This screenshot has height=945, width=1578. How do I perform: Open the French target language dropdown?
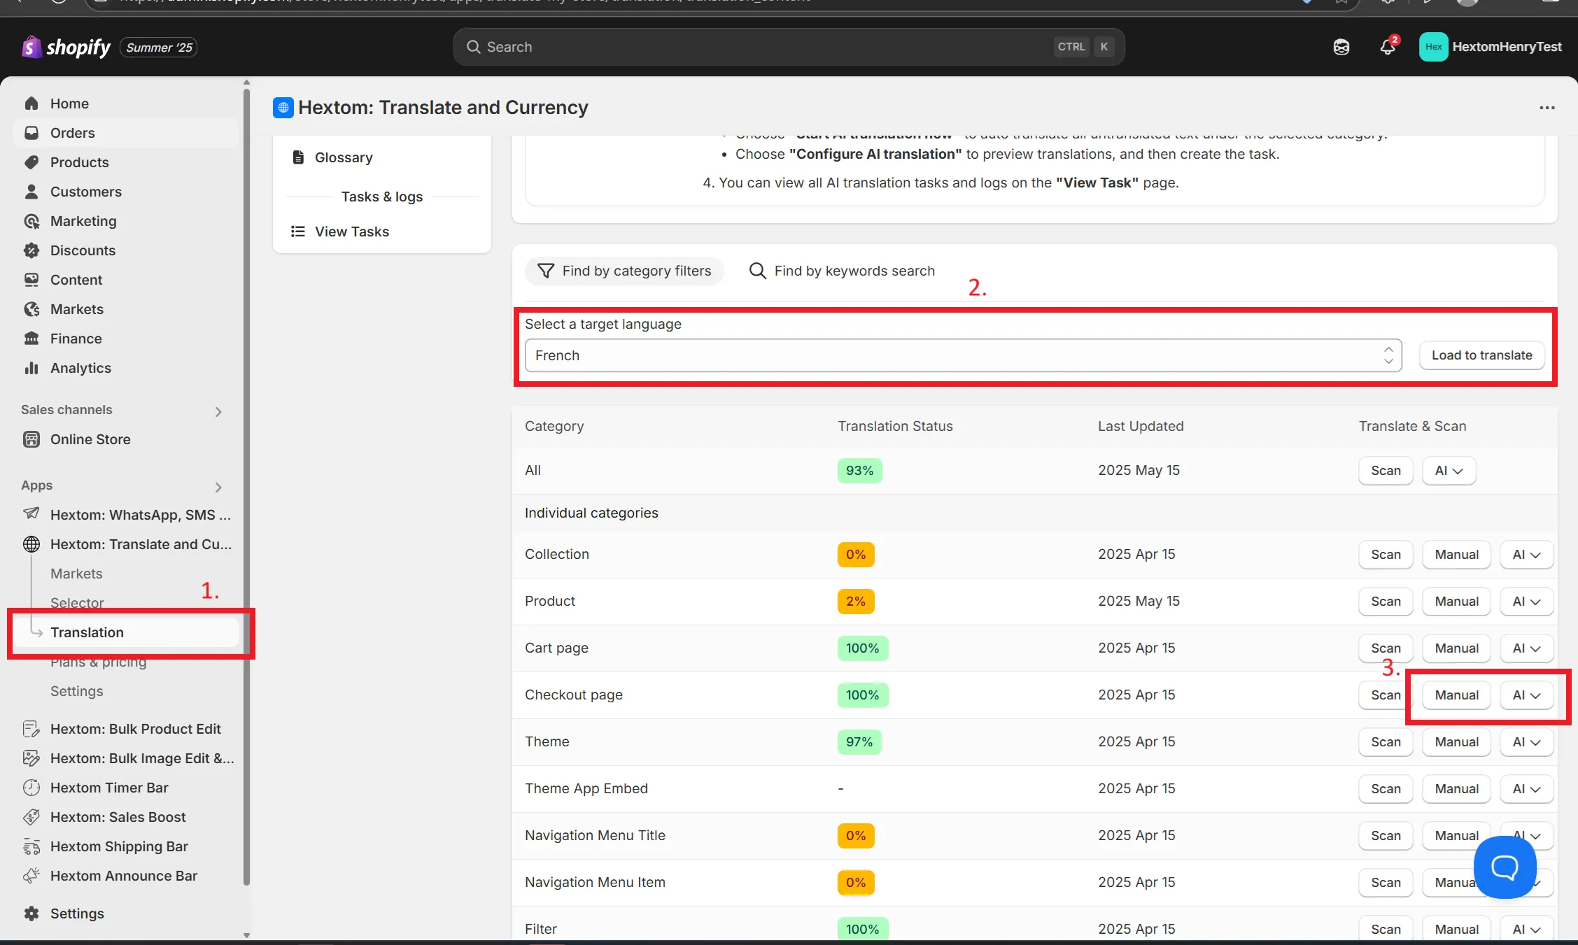(x=963, y=355)
